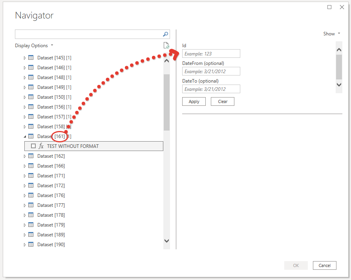The image size is (351, 280).
Task: Select the Dataset [156] [1] label
Action: pyautogui.click(x=54, y=107)
